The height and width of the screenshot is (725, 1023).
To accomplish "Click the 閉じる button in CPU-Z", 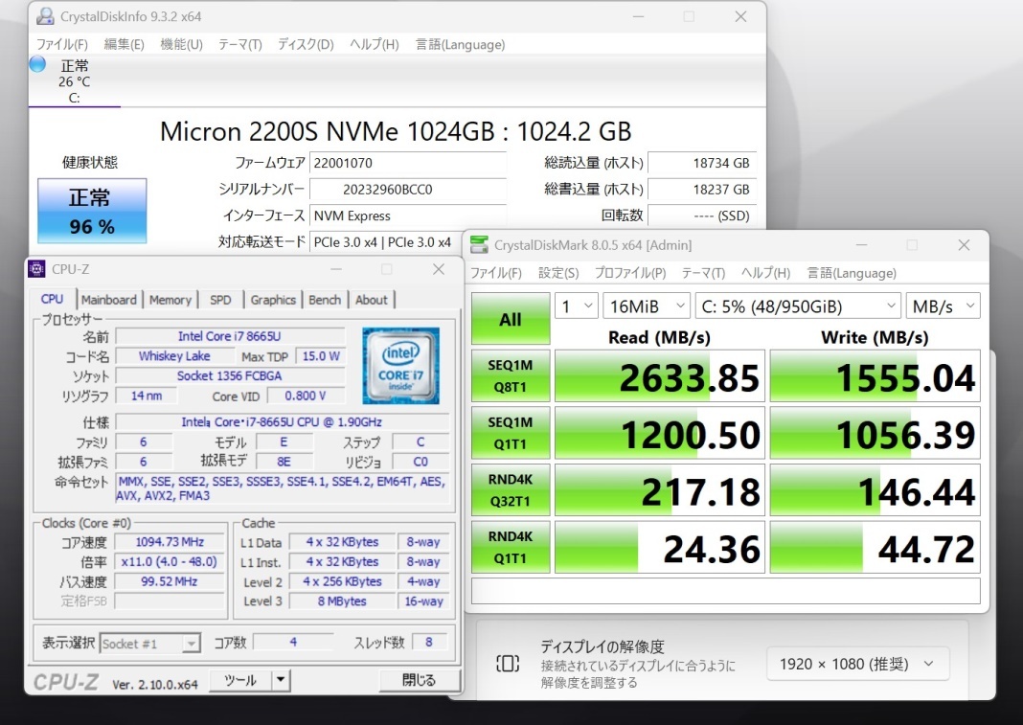I will coord(419,680).
